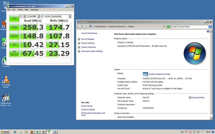The height and width of the screenshot is (134, 215).
Task: Start the 4K benchmark test
Action: (x=14, y=45)
